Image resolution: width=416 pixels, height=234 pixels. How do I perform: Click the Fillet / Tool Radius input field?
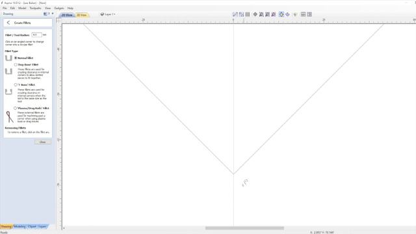tap(36, 34)
